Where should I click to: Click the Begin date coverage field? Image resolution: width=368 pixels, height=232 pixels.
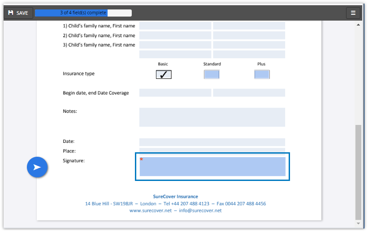pos(175,93)
